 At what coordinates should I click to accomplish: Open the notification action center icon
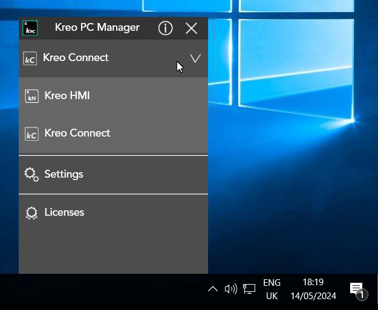[357, 289]
